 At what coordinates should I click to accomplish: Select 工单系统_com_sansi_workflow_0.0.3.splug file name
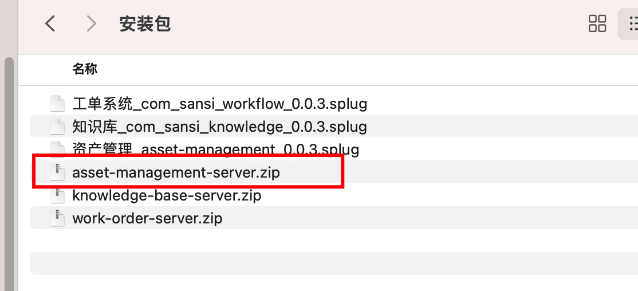220,104
